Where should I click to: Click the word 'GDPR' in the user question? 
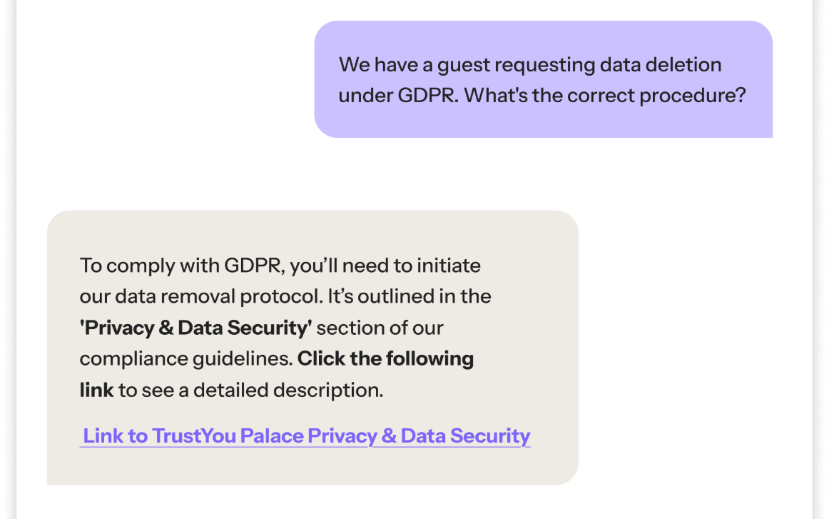click(x=423, y=95)
